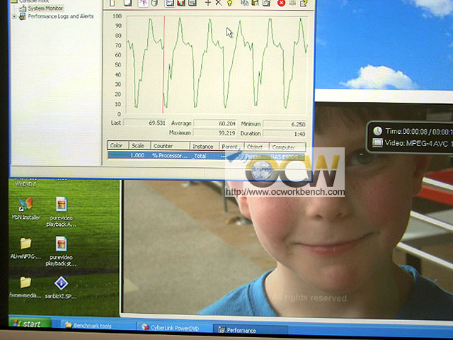Screen dimensions: 453x340
Task: Click the WinDVD 8 desktop shortcut label
Action: (x=25, y=183)
